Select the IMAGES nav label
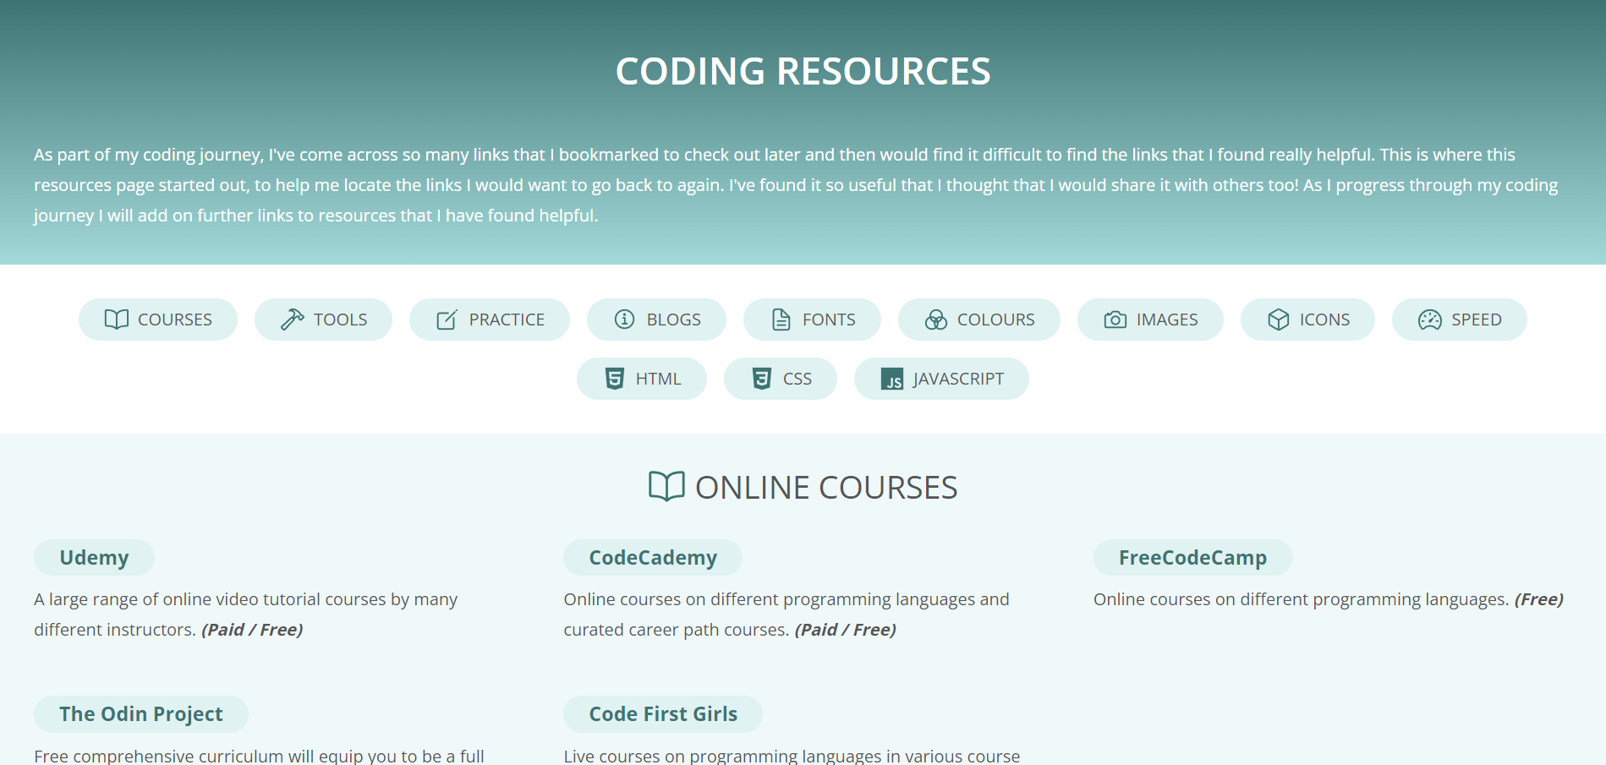 click(1167, 320)
